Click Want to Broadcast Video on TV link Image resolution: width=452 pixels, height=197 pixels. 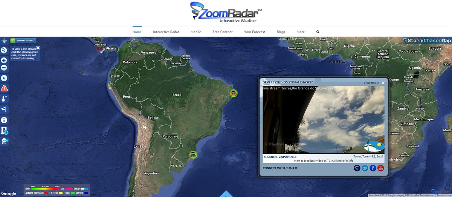324,161
